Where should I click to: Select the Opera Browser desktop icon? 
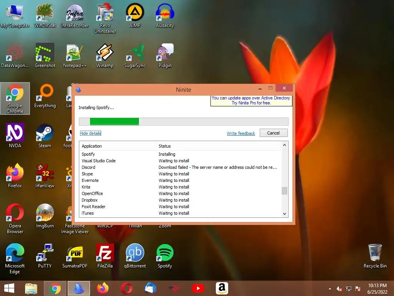click(15, 219)
